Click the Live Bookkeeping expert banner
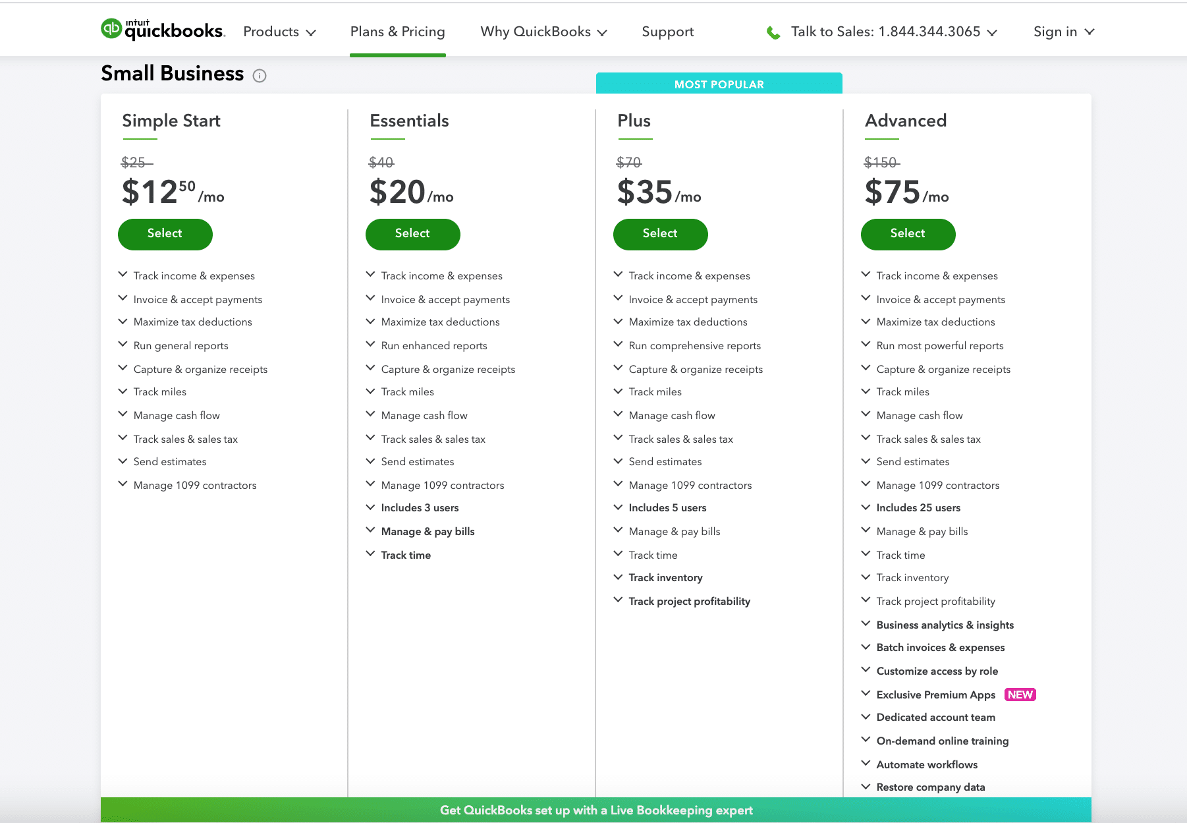1187x823 pixels. (597, 810)
